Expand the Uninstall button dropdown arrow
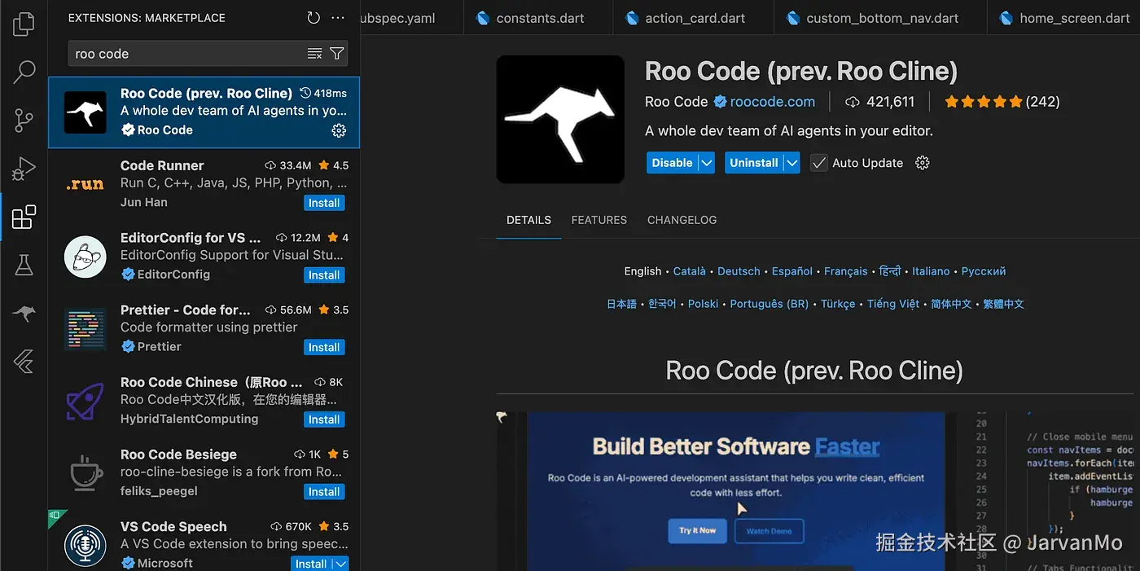The image size is (1140, 571). click(791, 163)
